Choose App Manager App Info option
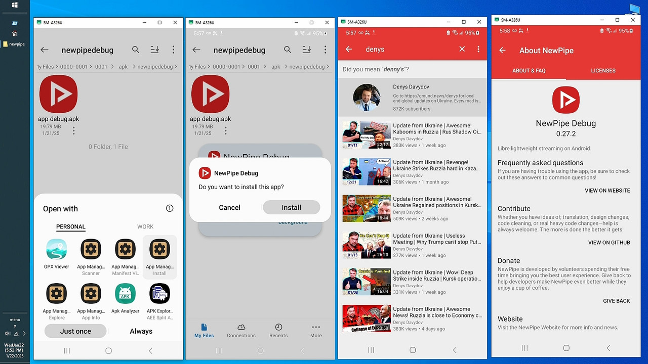Viewport: 648px width, 364px height. pyautogui.click(x=91, y=302)
